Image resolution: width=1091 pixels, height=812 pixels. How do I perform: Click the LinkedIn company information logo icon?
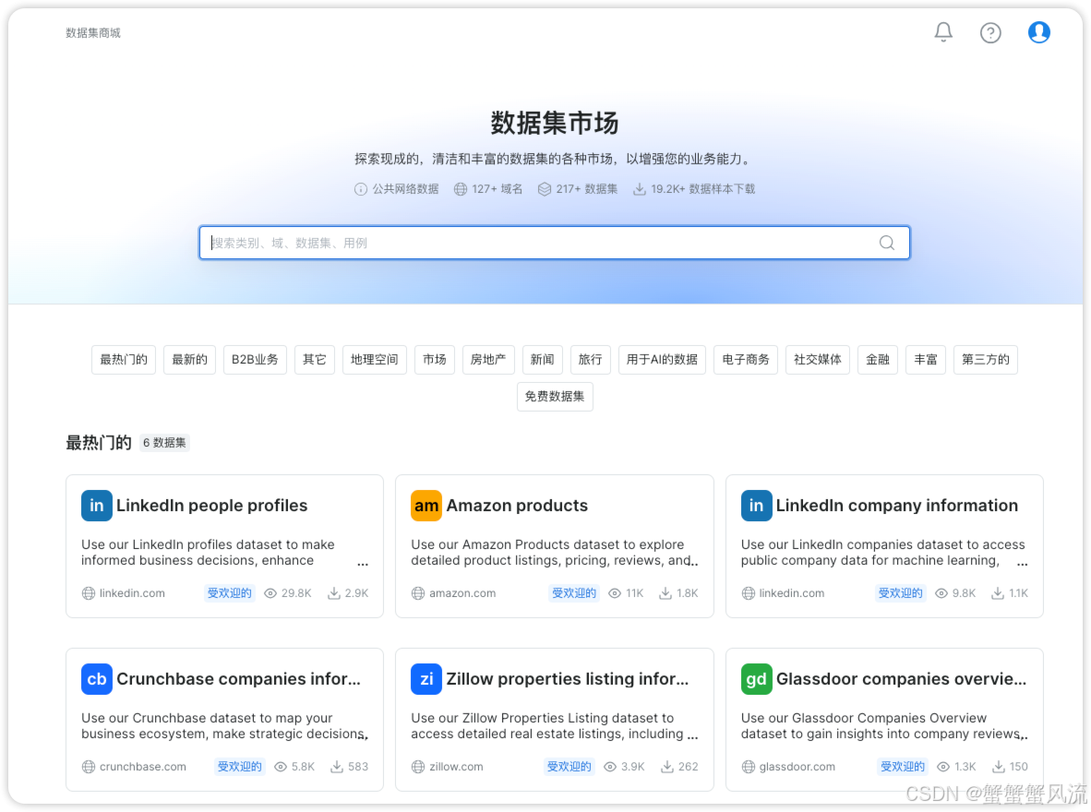pos(756,506)
